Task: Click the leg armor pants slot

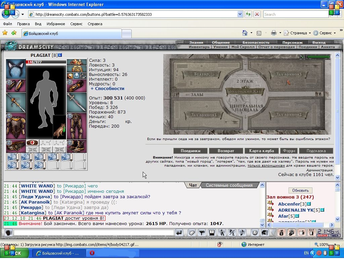Action: tap(77, 126)
